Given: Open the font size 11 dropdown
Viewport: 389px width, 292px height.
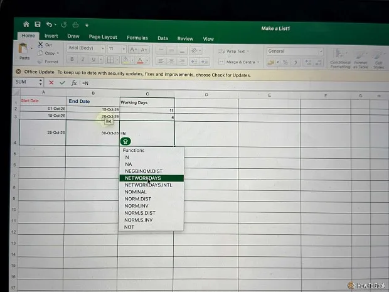Looking at the screenshot, I should 124,49.
